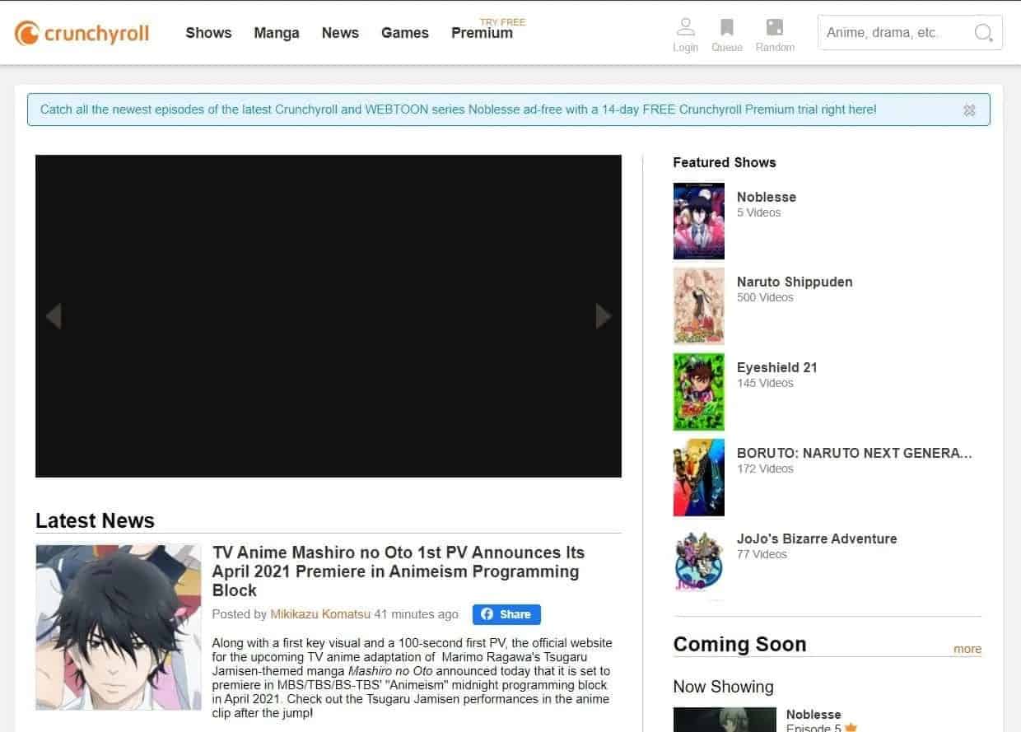This screenshot has width=1021, height=732.
Task: Open the Manga menu
Action: pos(277,33)
